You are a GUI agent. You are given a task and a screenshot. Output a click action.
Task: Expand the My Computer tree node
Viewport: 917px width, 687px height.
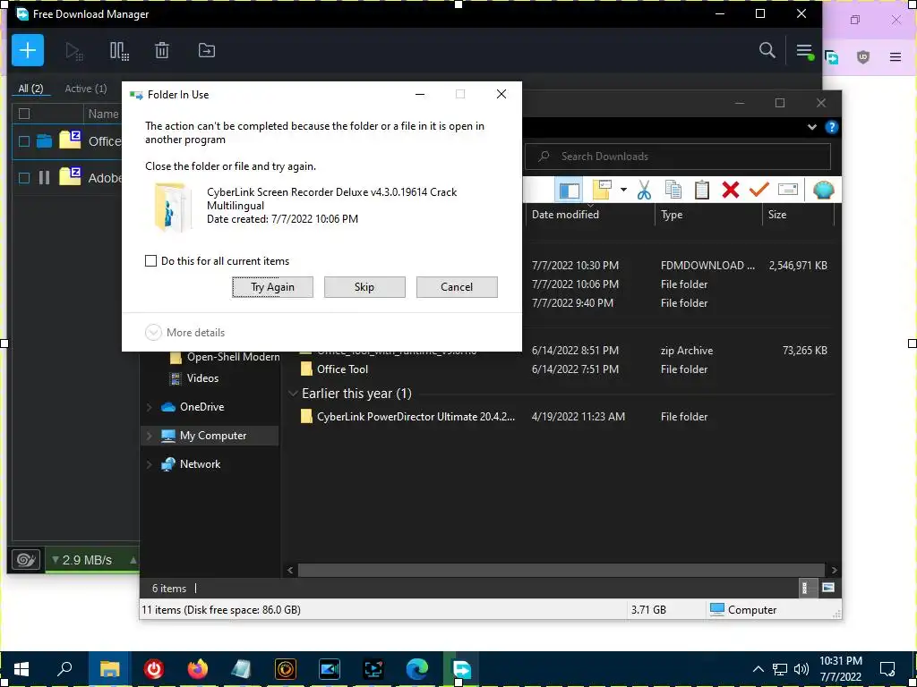pos(150,436)
